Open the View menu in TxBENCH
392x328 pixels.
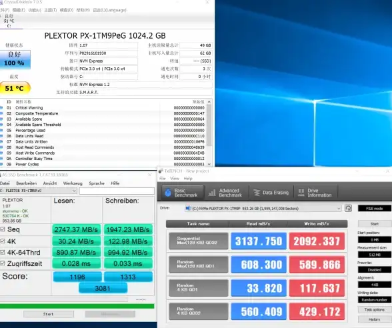click(x=175, y=178)
